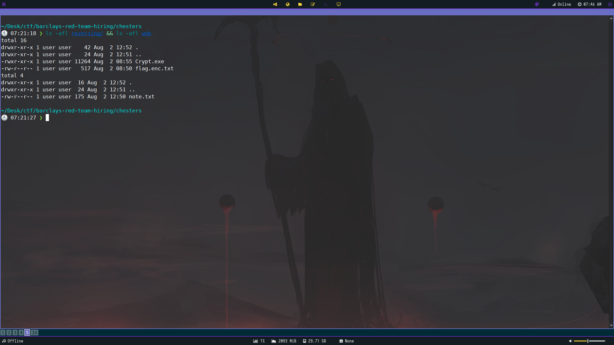Launch Visual Studio Code from top bar
The width and height of the screenshot is (614, 345).
[x=275, y=4]
